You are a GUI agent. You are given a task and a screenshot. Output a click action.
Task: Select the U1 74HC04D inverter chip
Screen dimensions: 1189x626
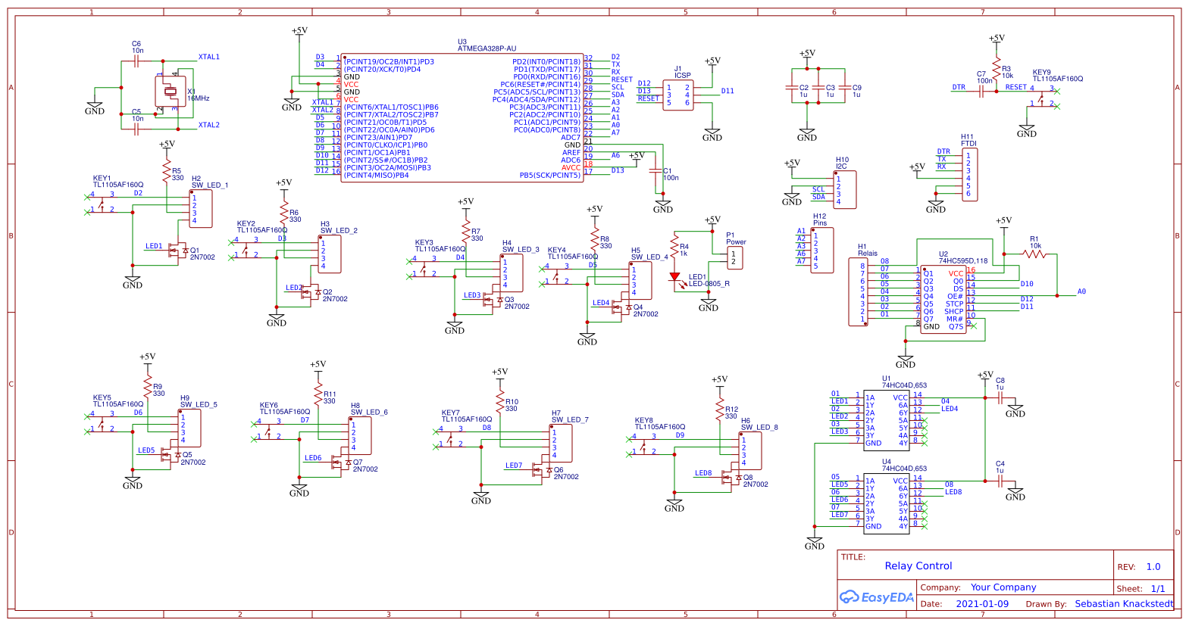(x=886, y=419)
